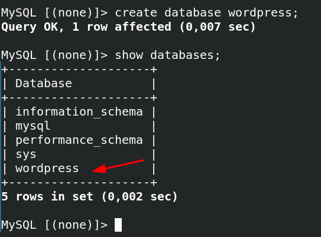Click the '5 rows in set' result line
Image resolution: width=321 pixels, height=237 pixels.
[47, 197]
